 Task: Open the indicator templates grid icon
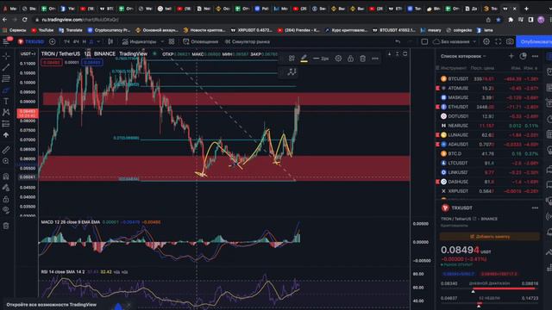point(172,41)
